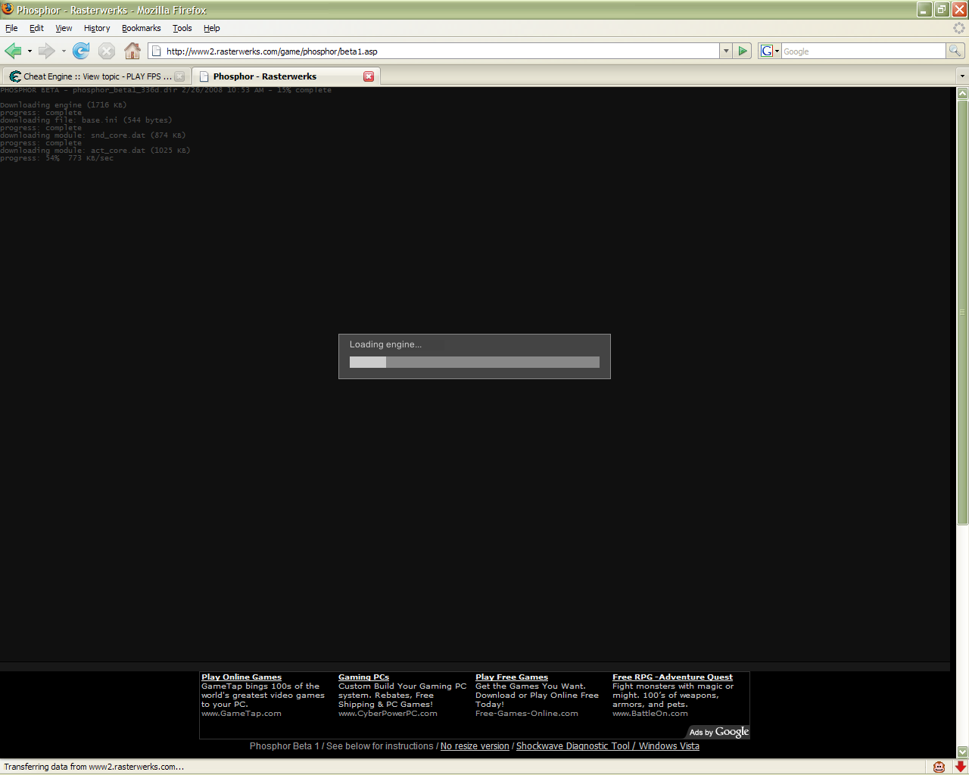
Task: Open the View menu
Action: coord(64,28)
